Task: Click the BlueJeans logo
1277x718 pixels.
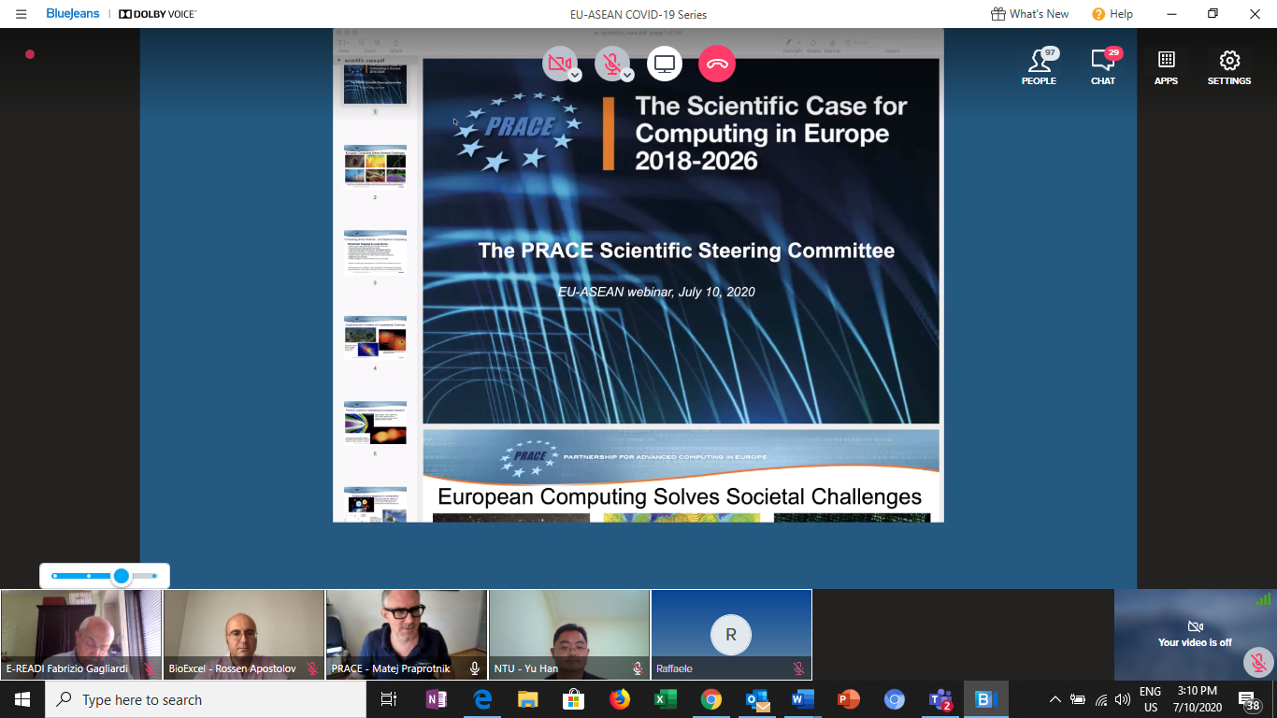Action: pyautogui.click(x=73, y=14)
